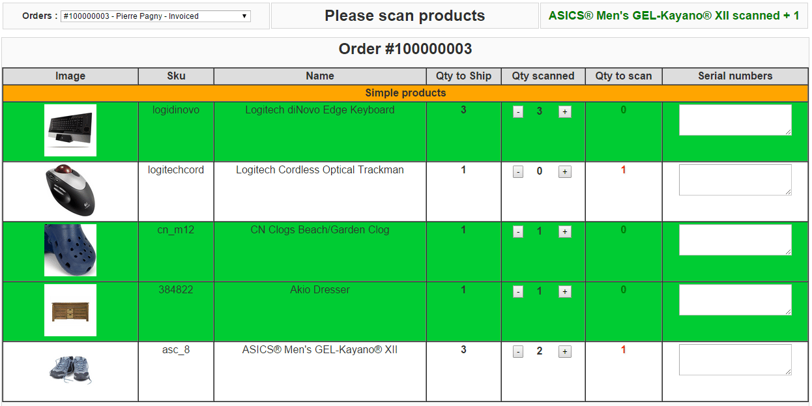812x406 pixels.
Task: Click product name Logitech Cordless Optical Trackman
Action: tap(320, 170)
